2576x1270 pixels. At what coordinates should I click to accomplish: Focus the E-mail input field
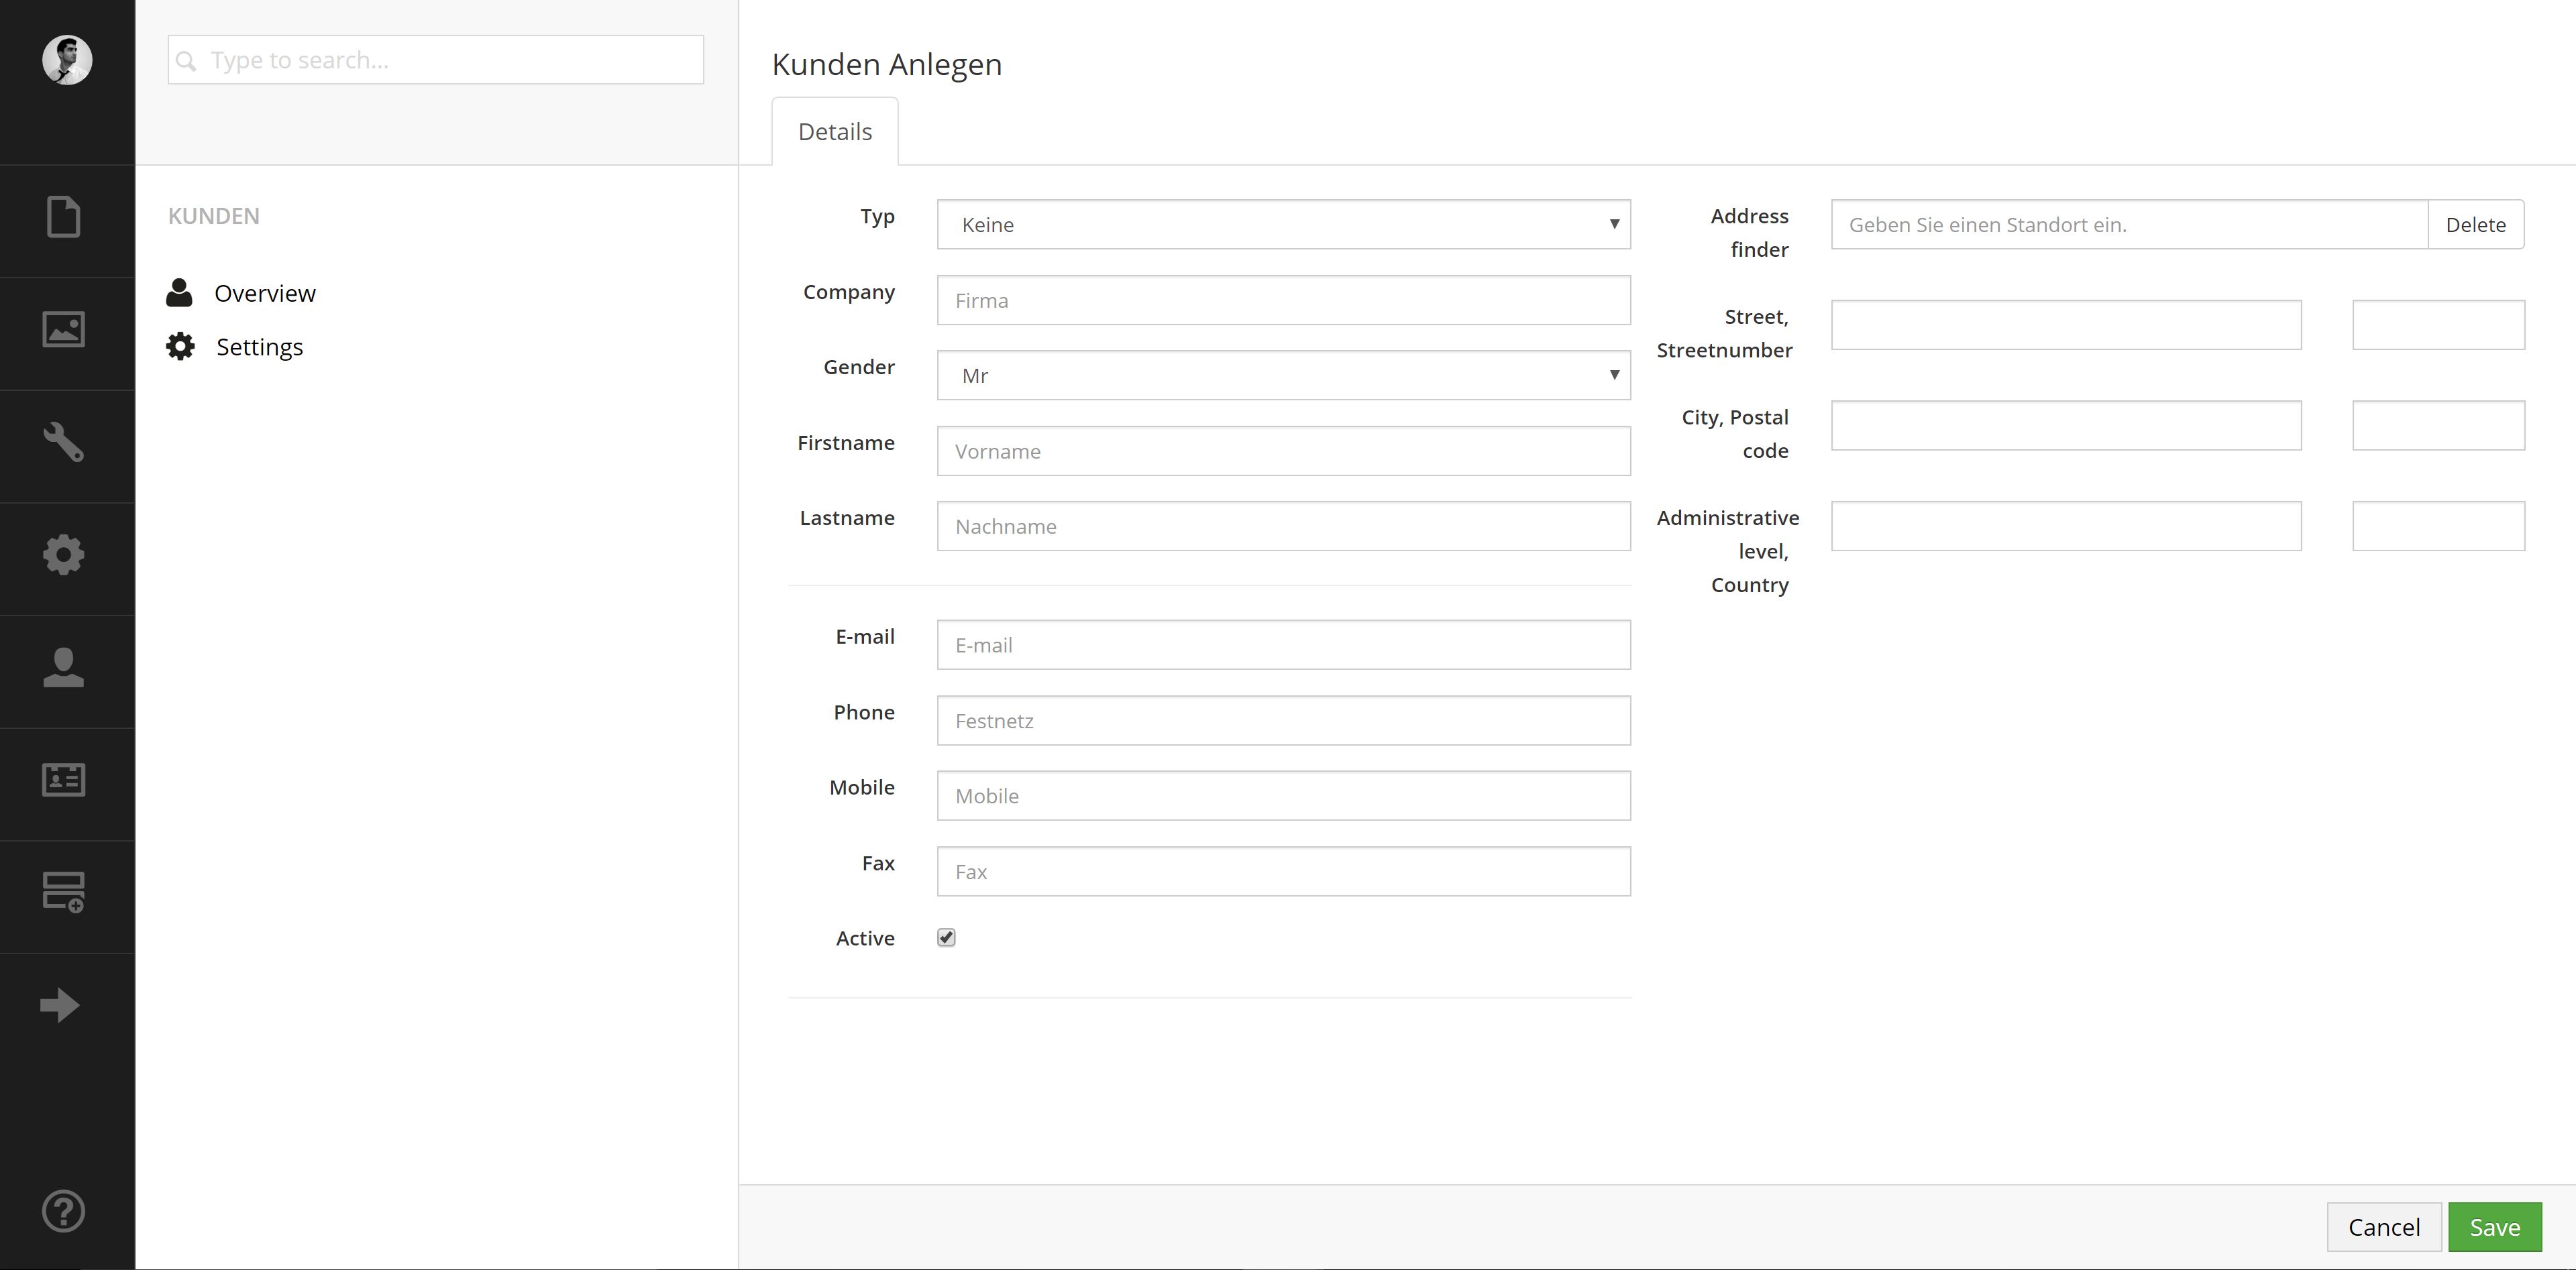1283,644
